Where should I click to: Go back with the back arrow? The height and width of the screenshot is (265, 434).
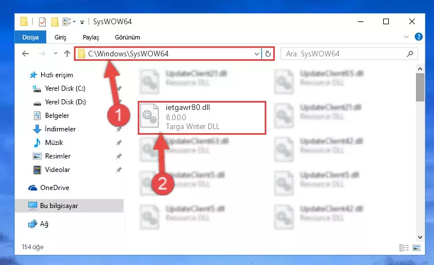tap(25, 54)
